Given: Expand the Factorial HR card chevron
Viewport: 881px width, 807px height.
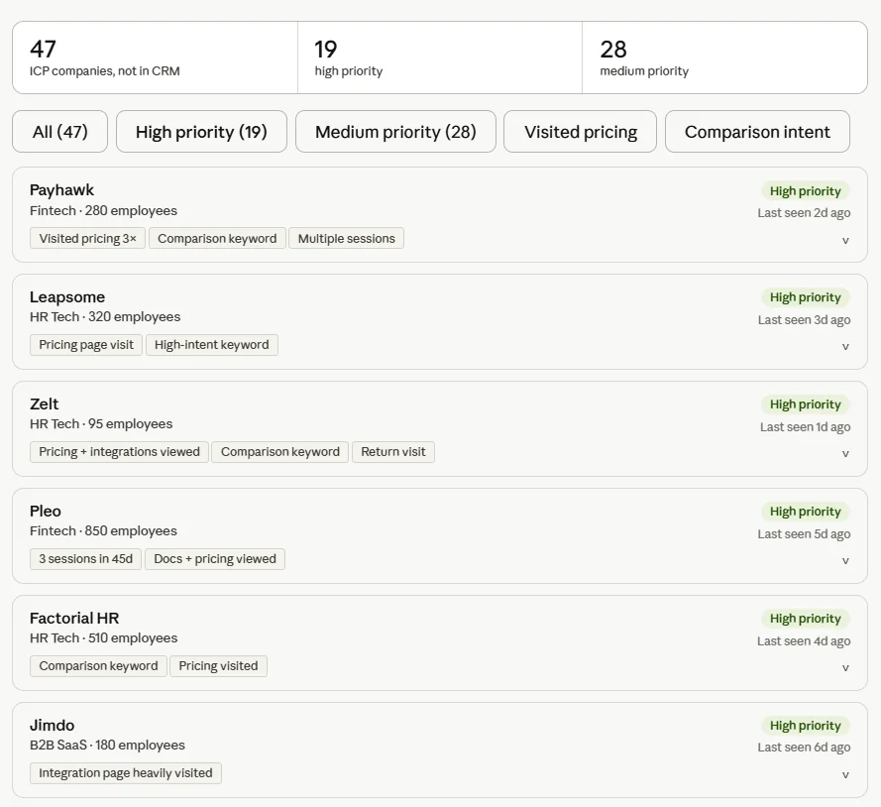Looking at the screenshot, I should tap(845, 667).
